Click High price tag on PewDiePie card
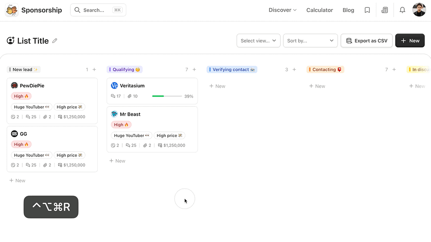Viewport: 431px width, 242px height. click(x=69, y=107)
